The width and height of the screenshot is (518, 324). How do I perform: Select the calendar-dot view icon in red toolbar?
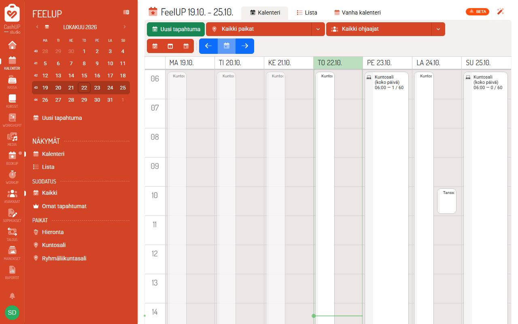[186, 46]
